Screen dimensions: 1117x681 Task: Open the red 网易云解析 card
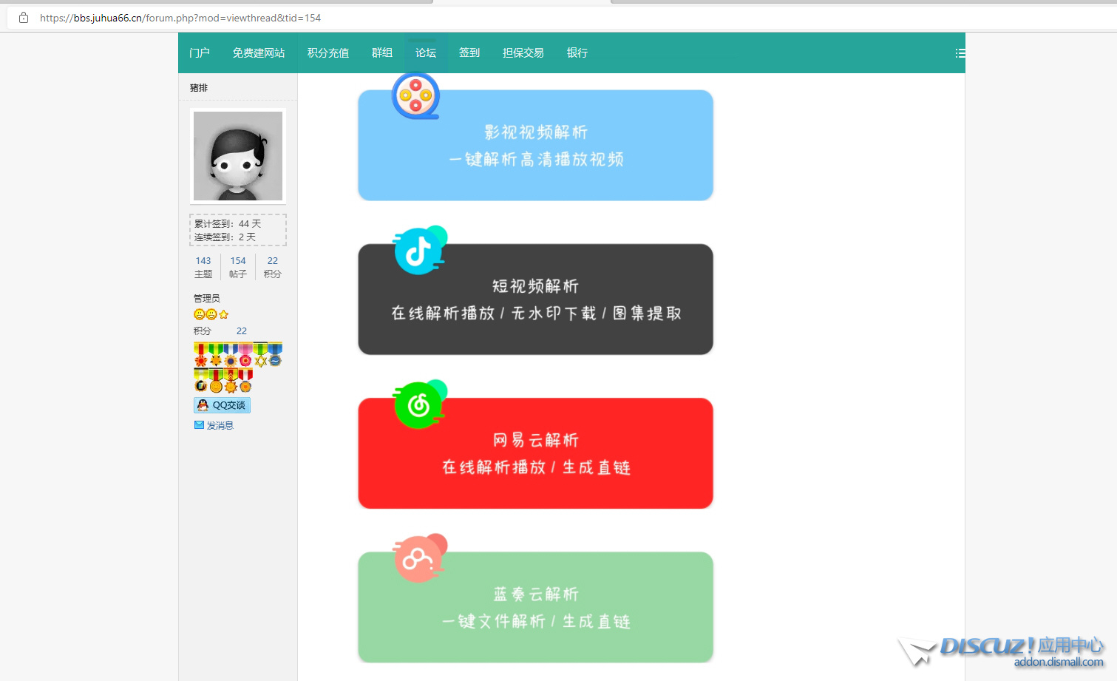pyautogui.click(x=536, y=453)
